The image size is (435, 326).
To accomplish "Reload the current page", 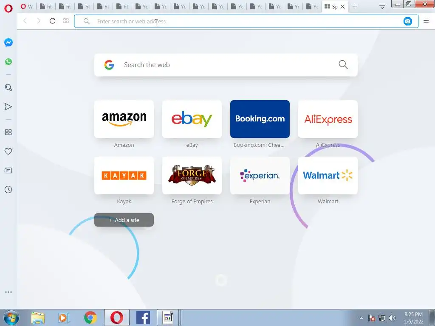I will tap(52, 21).
